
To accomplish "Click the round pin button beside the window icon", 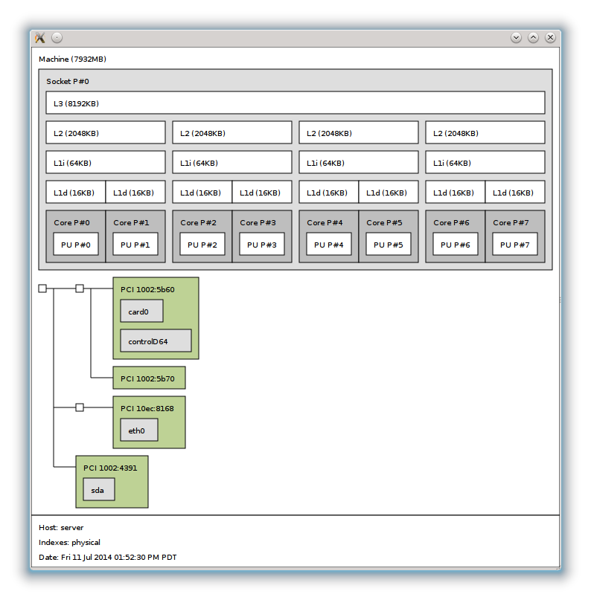I will (x=57, y=38).
